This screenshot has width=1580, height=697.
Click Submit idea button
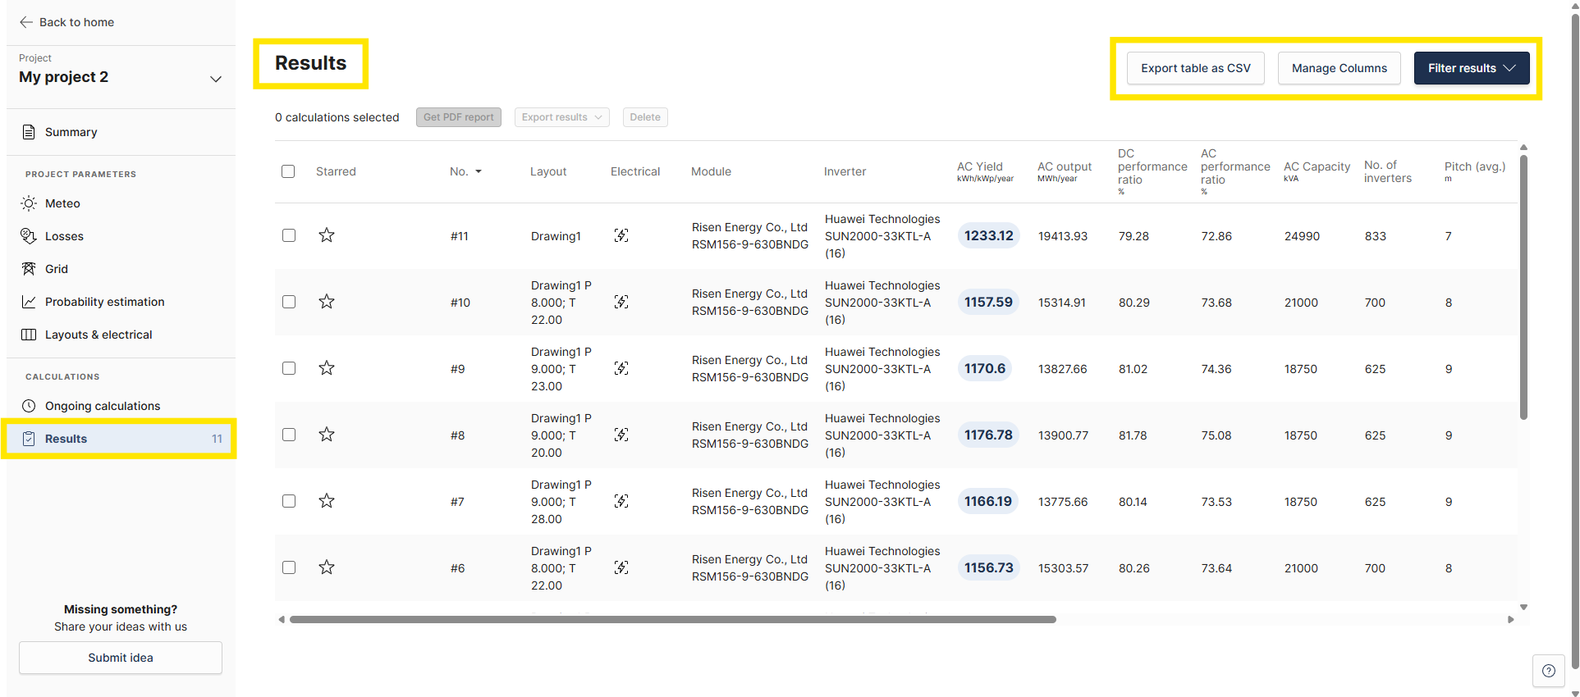tap(121, 658)
